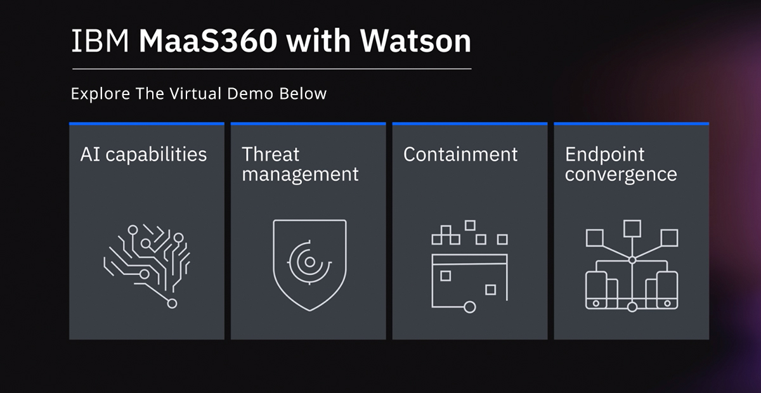Open the Threat management card title
This screenshot has width=761, height=393.
pyautogui.click(x=301, y=164)
